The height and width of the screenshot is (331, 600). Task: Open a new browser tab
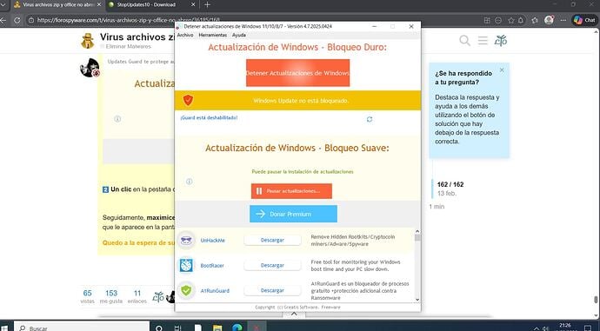point(207,4)
